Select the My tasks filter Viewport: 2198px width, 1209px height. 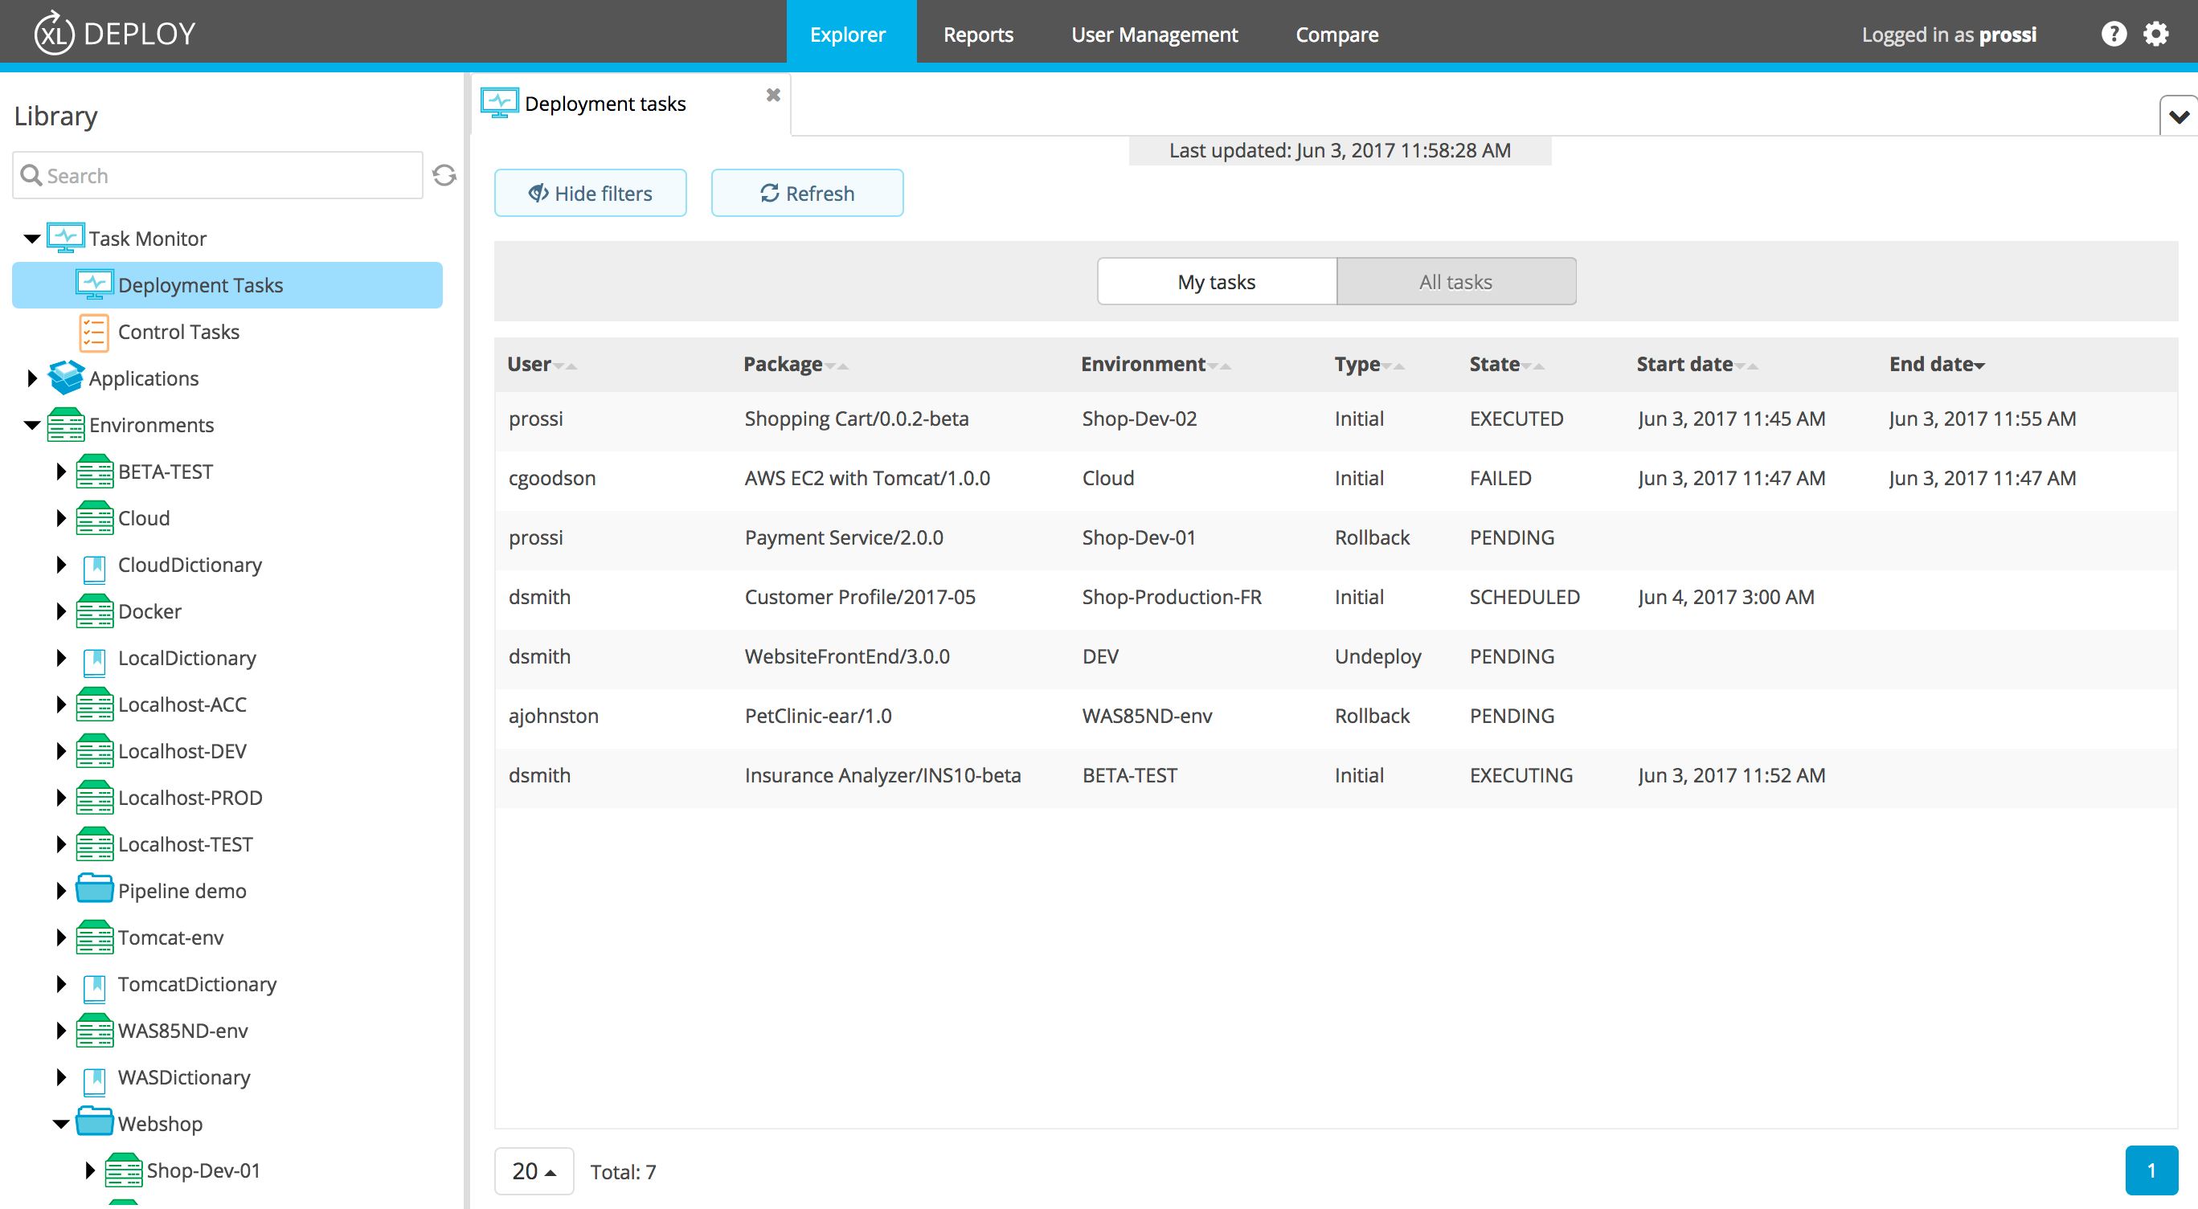pos(1216,280)
